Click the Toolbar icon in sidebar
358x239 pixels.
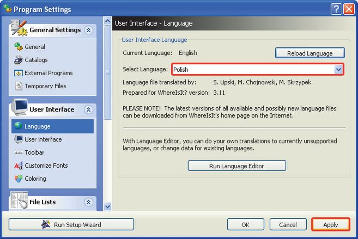click(x=19, y=152)
